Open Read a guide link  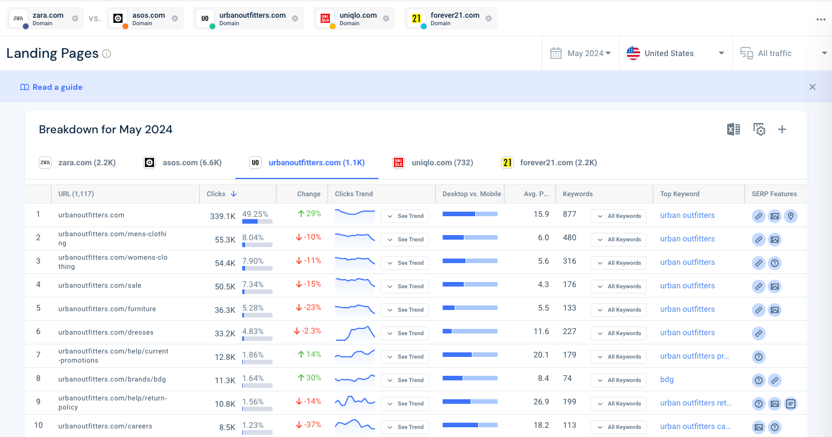[52, 87]
